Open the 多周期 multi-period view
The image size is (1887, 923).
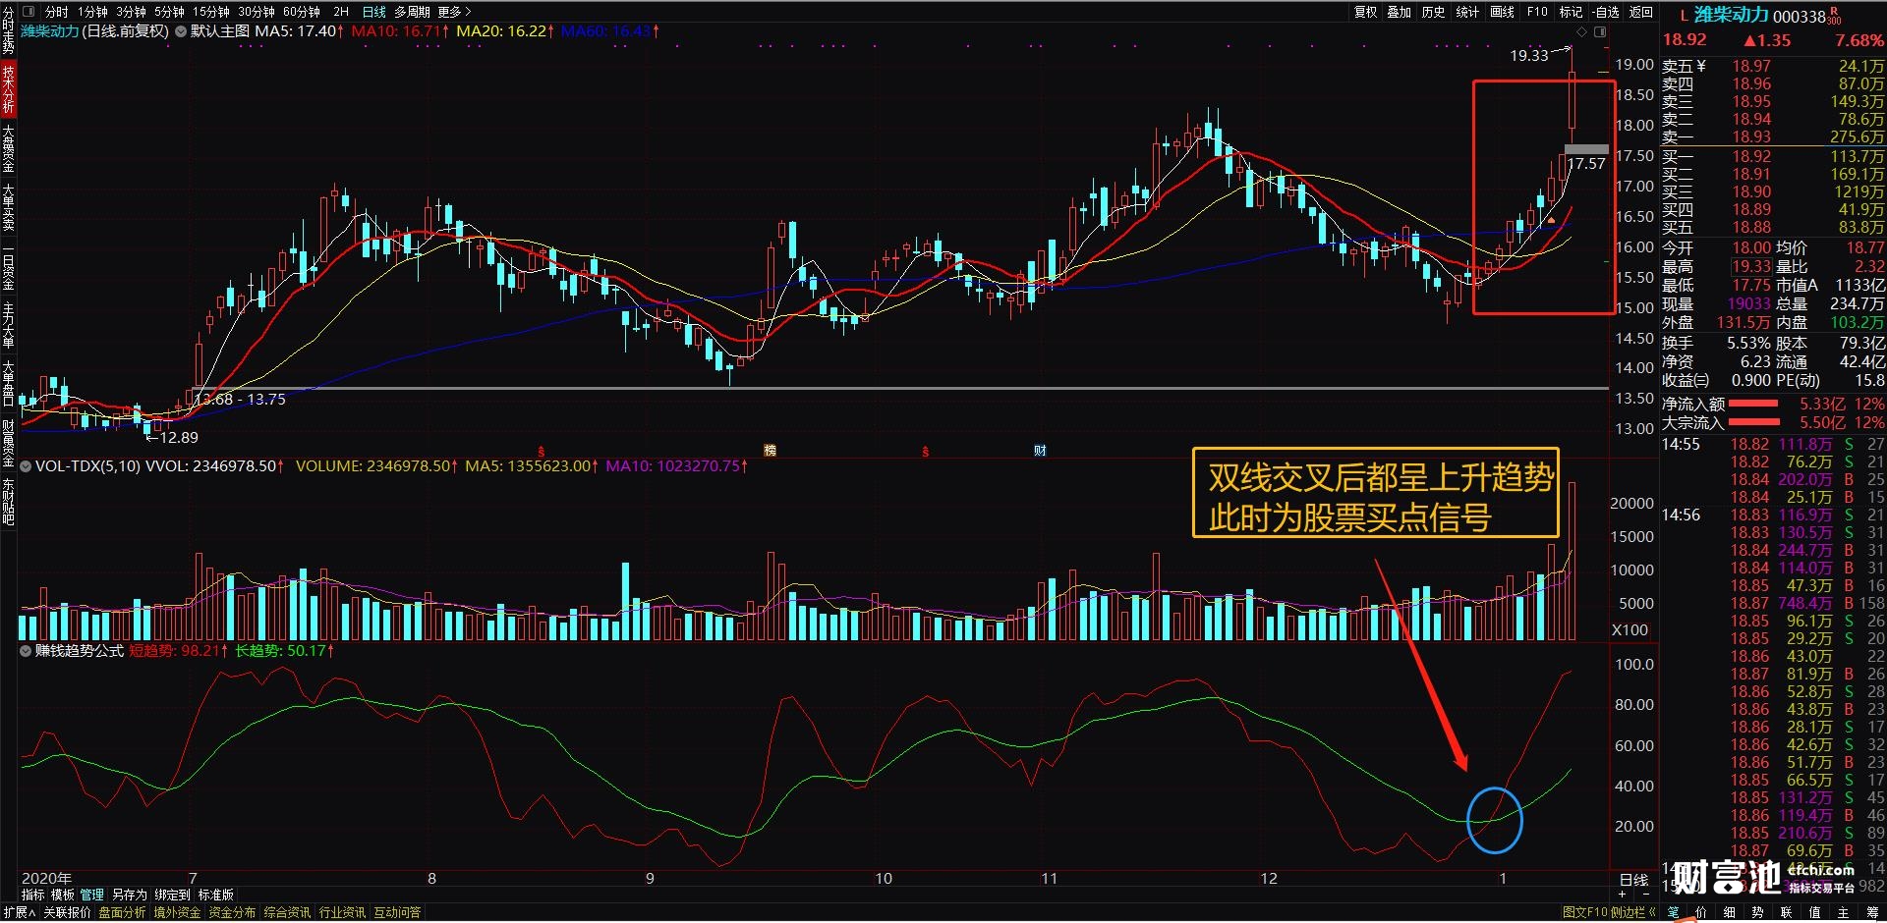tap(412, 12)
